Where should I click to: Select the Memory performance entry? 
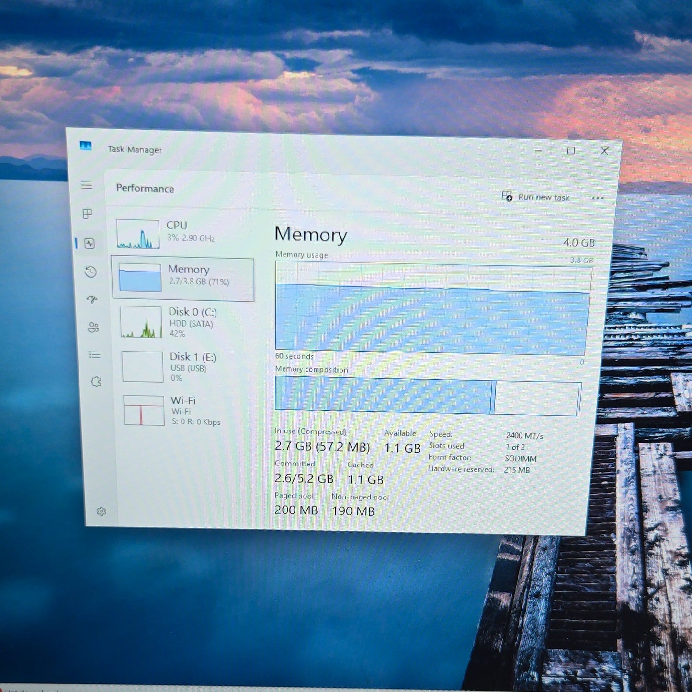tap(182, 278)
